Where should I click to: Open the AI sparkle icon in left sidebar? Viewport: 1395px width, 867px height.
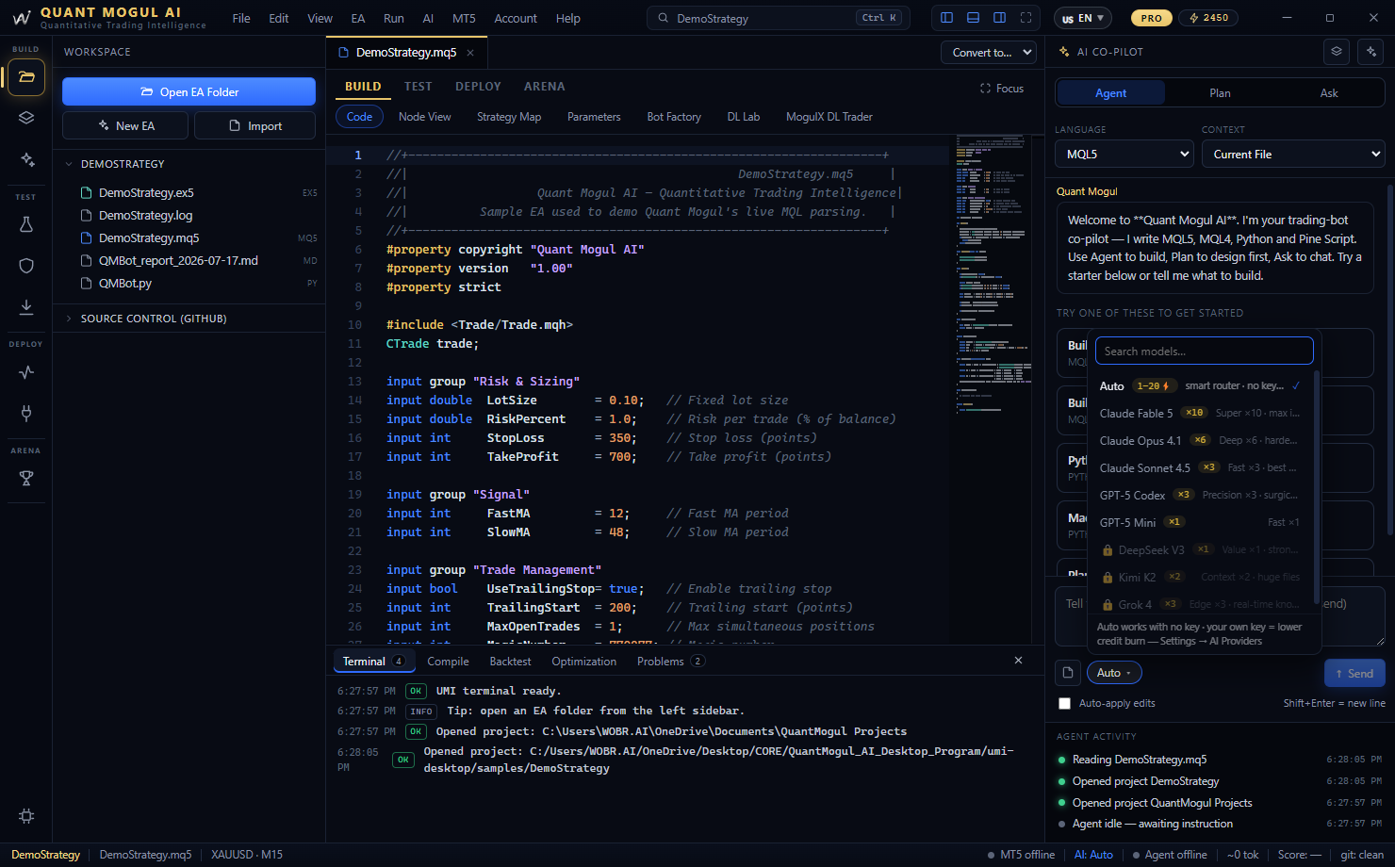[x=26, y=159]
